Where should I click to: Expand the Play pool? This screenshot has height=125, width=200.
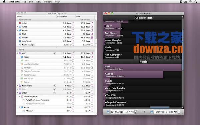[17, 89]
